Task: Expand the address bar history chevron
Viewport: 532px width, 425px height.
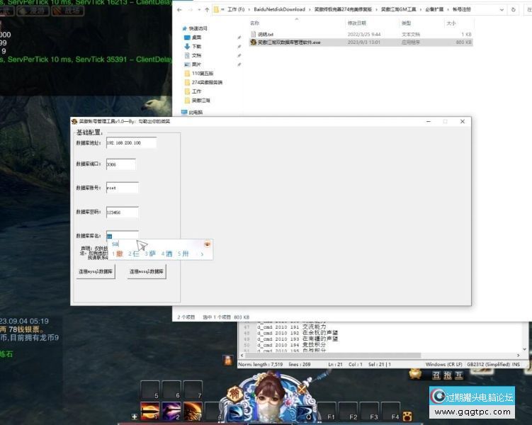Action: point(502,10)
